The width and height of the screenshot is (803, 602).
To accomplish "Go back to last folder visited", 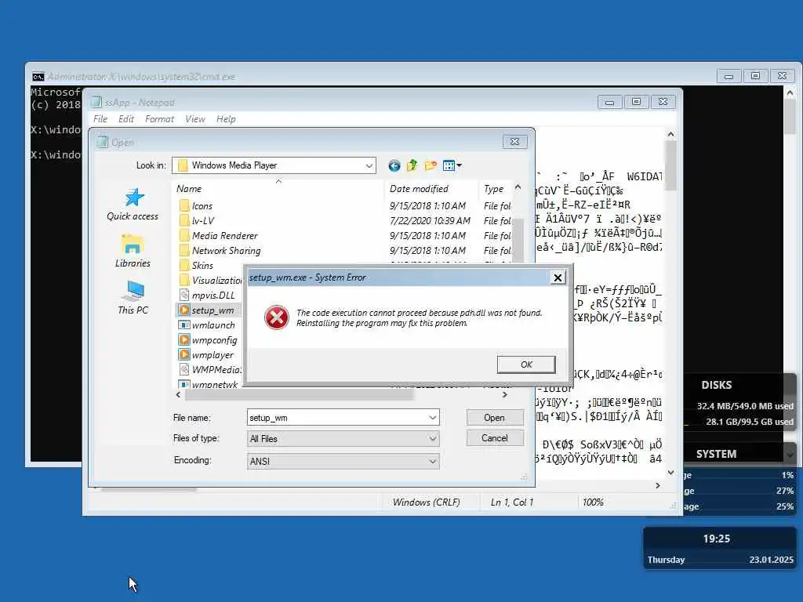I will pos(394,165).
